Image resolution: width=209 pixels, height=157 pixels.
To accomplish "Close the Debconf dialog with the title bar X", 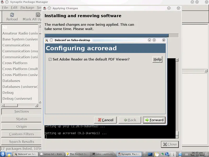I will [x=164, y=40].
